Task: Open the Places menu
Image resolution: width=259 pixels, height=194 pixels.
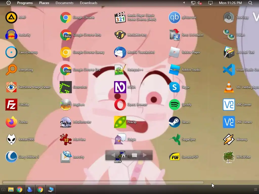Action: click(x=44, y=3)
